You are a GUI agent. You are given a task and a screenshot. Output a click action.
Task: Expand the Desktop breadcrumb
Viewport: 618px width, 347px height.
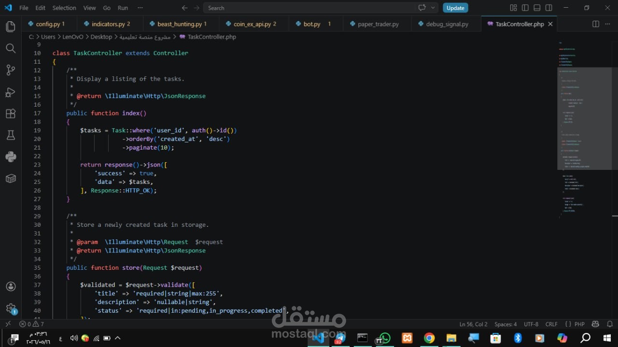101,37
